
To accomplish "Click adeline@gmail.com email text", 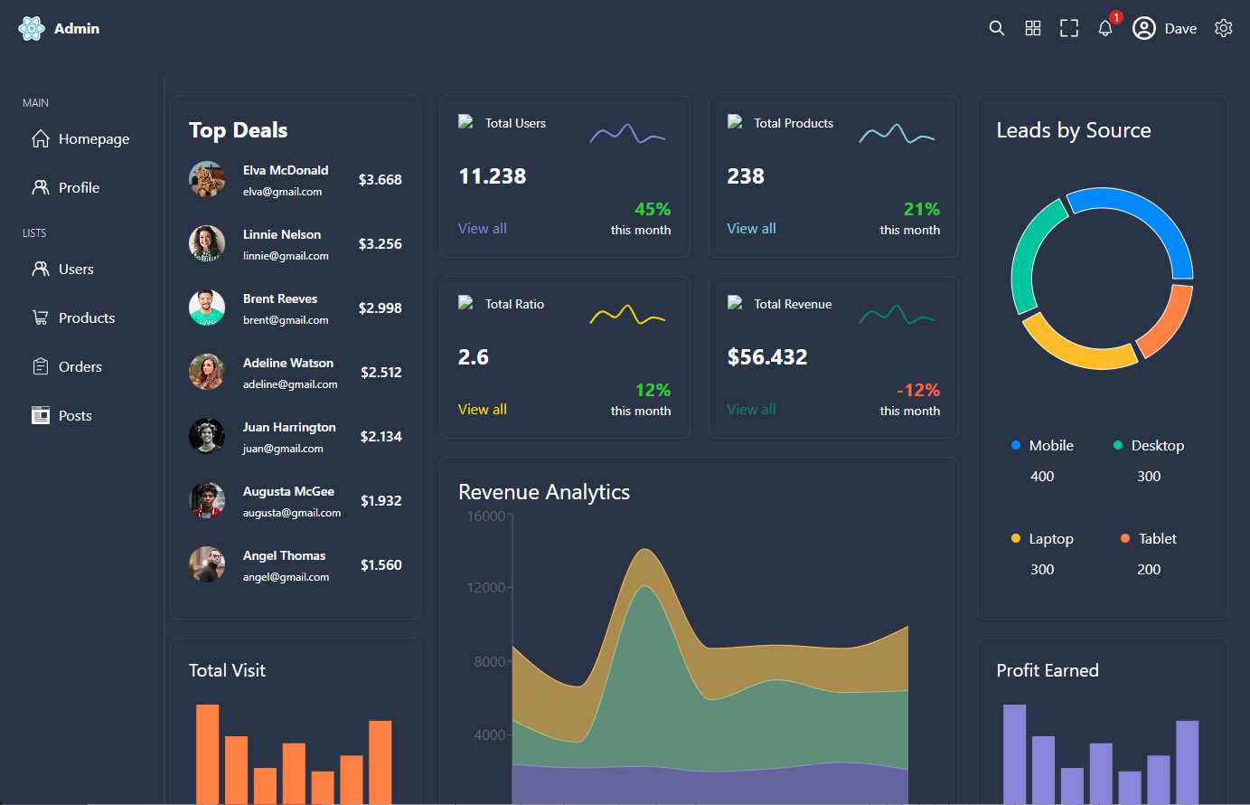I will 290,384.
